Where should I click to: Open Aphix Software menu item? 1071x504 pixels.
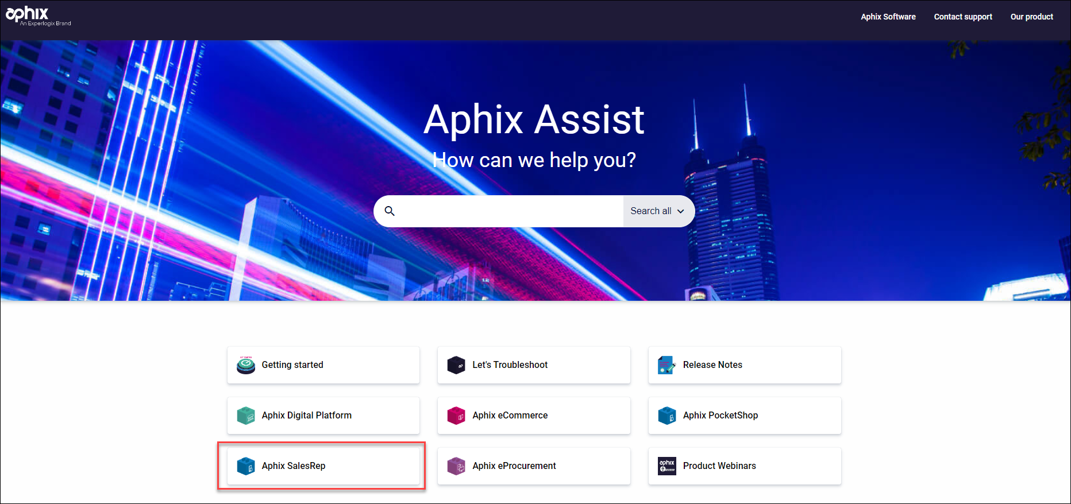point(888,17)
